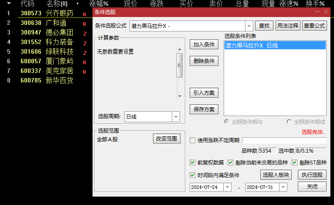Viewport: 334px width, 205px height.
Task: Click the 计算参数 scrollbar thumb
Action: coord(179,65)
